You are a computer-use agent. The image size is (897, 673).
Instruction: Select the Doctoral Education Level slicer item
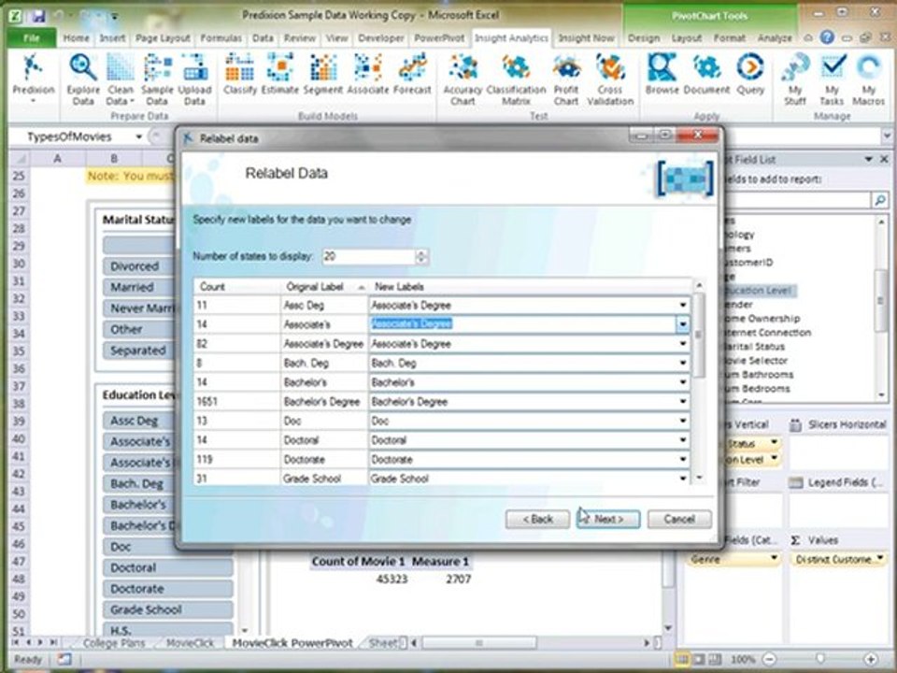[x=167, y=567]
